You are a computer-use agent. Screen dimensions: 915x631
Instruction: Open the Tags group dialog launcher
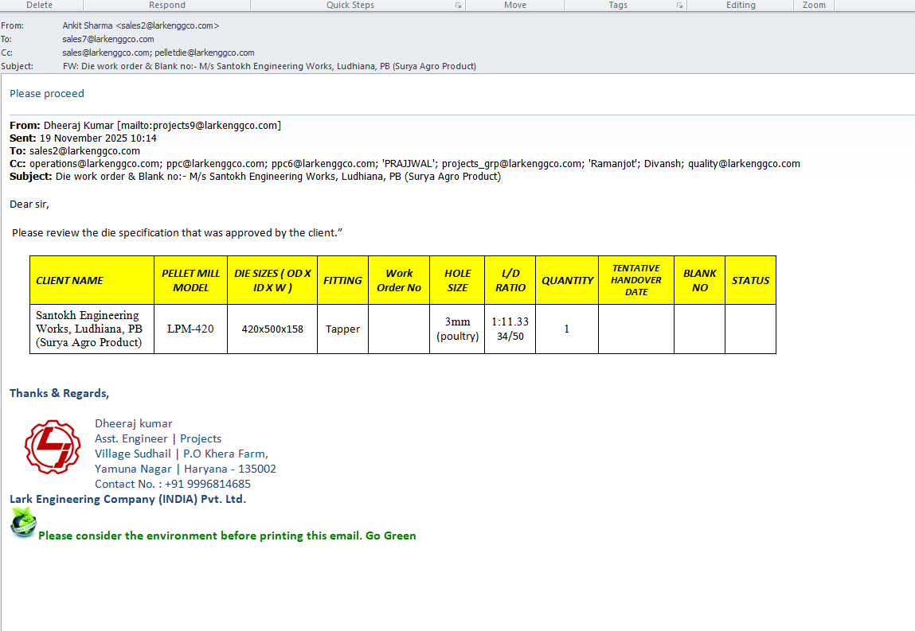[679, 6]
